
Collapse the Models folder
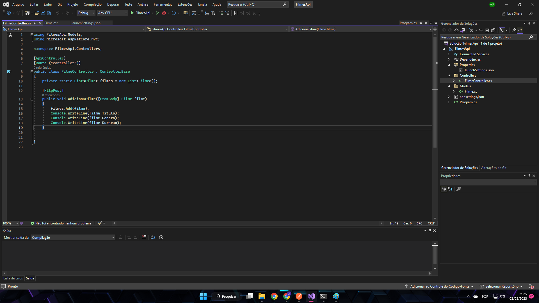pos(449,86)
